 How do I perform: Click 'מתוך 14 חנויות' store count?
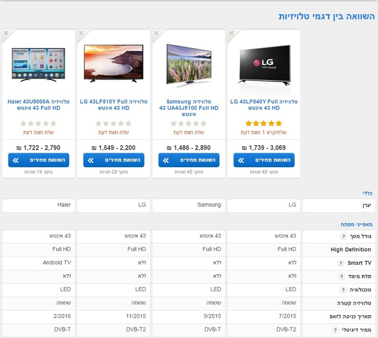(39, 172)
